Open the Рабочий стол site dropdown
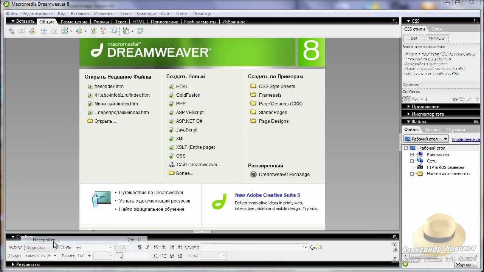This screenshot has width=484, height=272. click(x=426, y=139)
